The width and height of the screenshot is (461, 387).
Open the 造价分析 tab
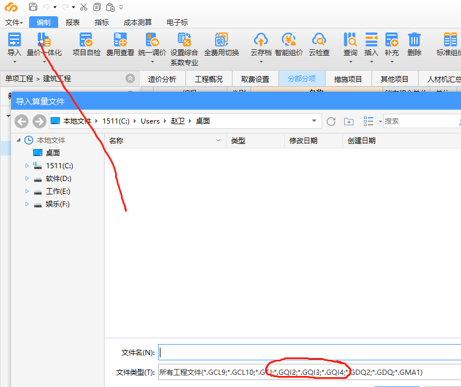tap(162, 79)
